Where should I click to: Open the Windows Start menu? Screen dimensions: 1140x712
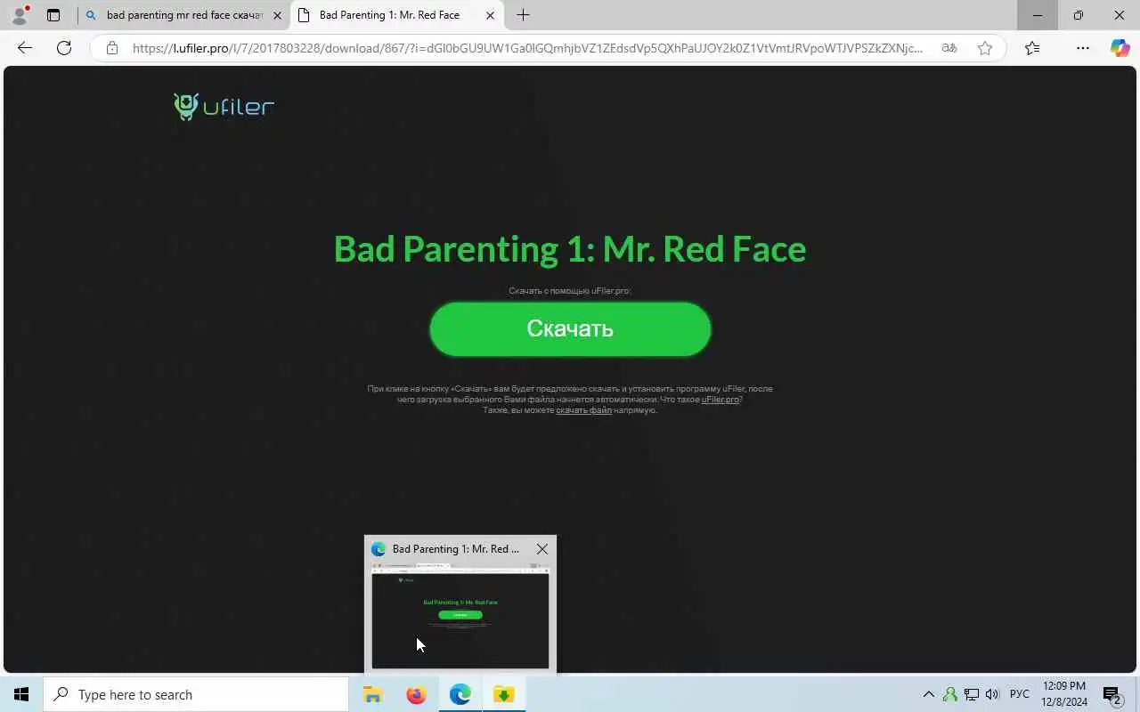pos(21,694)
